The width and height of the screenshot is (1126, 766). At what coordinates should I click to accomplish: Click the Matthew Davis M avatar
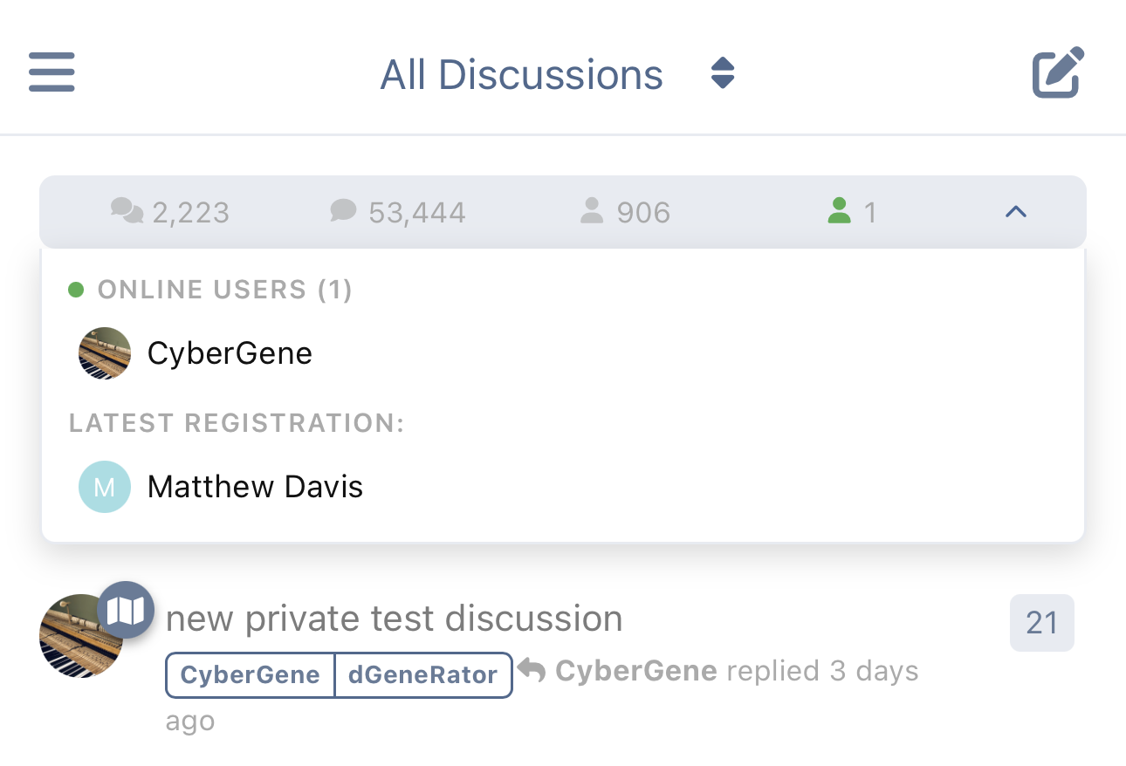105,486
